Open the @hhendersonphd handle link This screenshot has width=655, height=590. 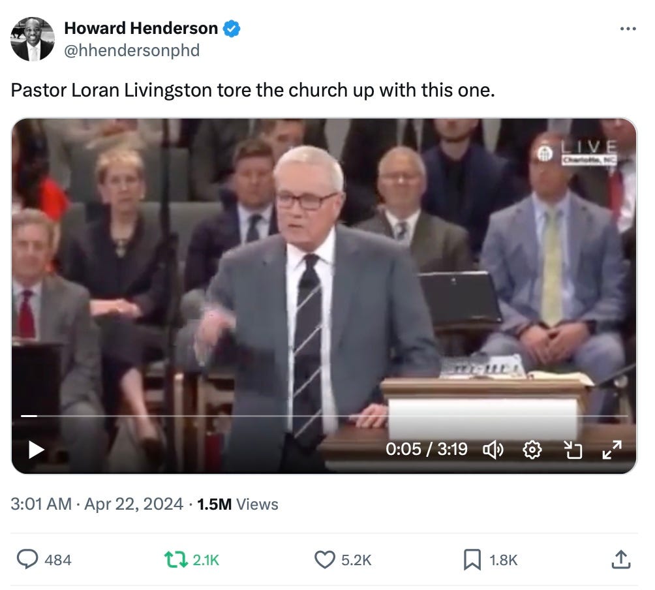click(x=132, y=50)
